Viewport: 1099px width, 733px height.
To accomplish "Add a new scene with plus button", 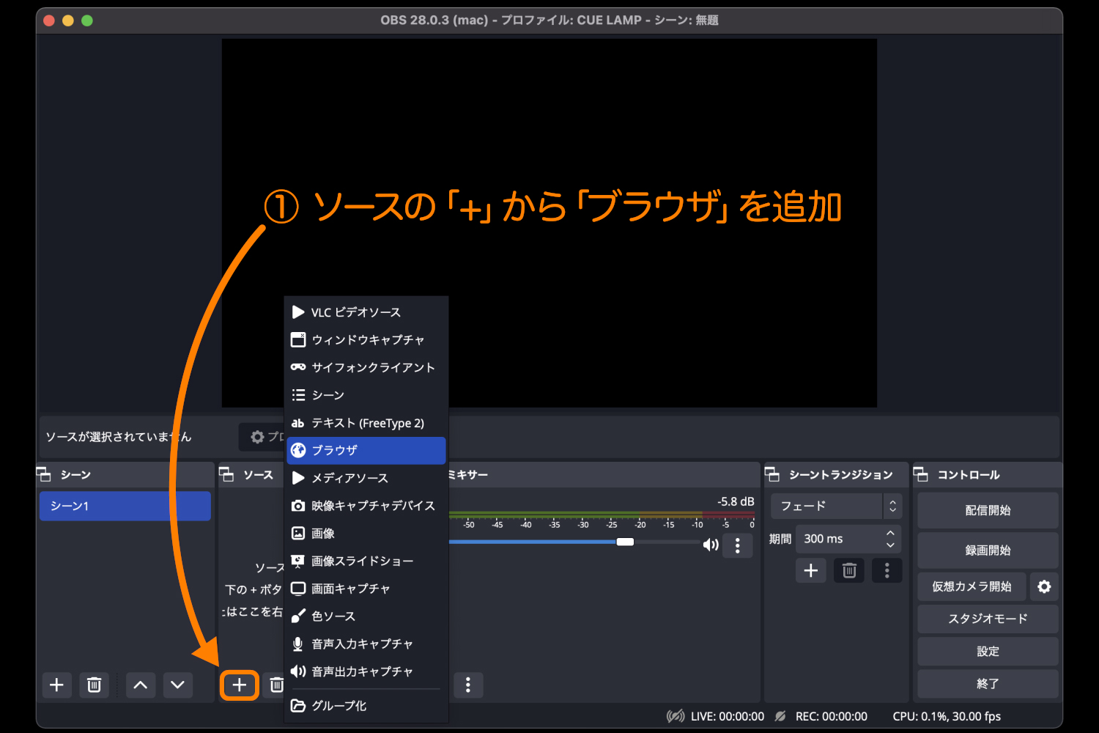I will (x=56, y=685).
